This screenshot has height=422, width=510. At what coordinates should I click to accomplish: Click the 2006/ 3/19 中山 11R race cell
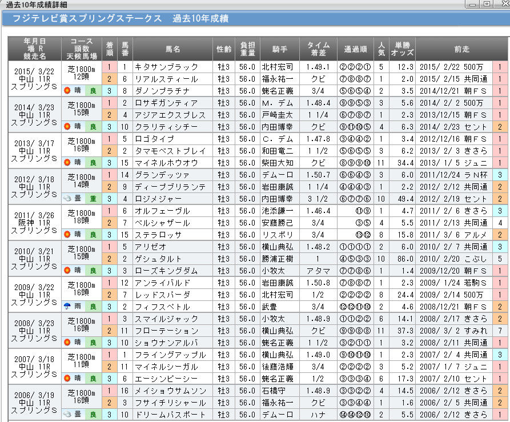coord(34,403)
